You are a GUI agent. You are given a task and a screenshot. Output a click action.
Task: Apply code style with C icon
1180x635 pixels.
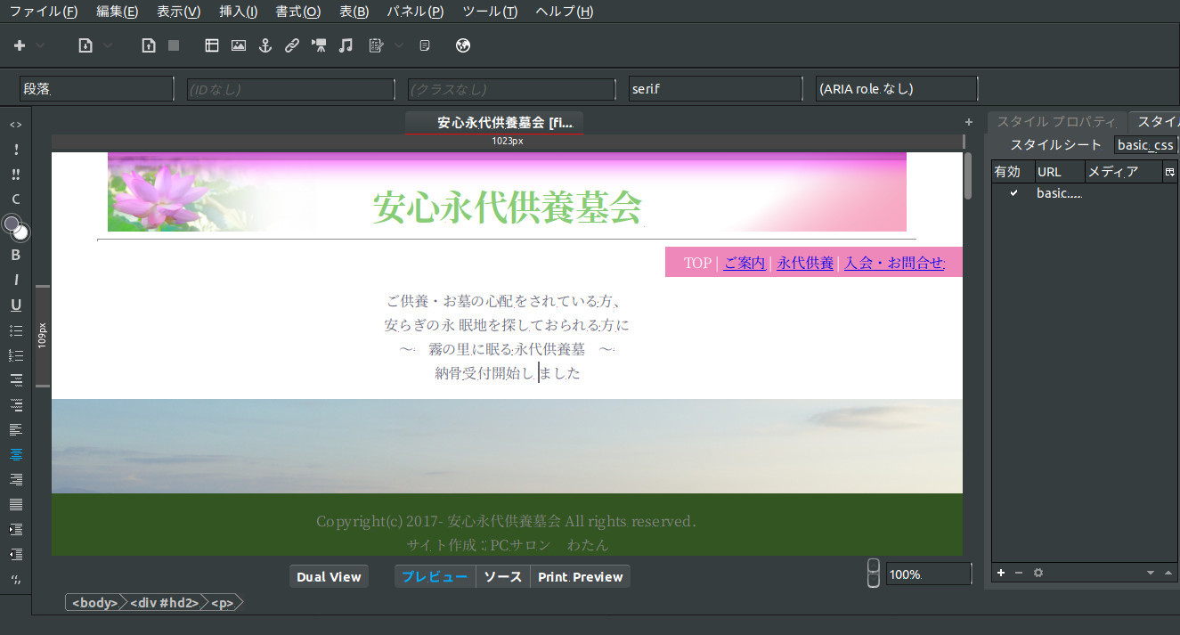pos(16,199)
